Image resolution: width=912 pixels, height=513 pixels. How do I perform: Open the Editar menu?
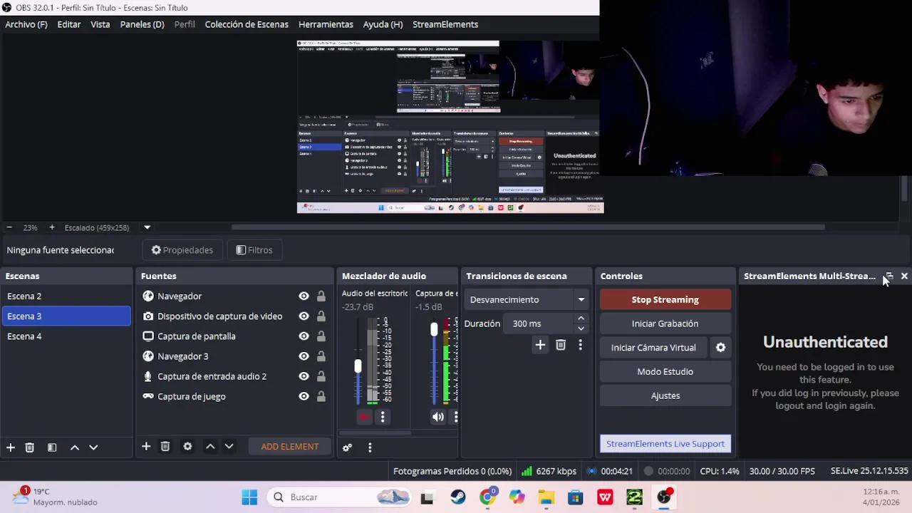coord(69,24)
